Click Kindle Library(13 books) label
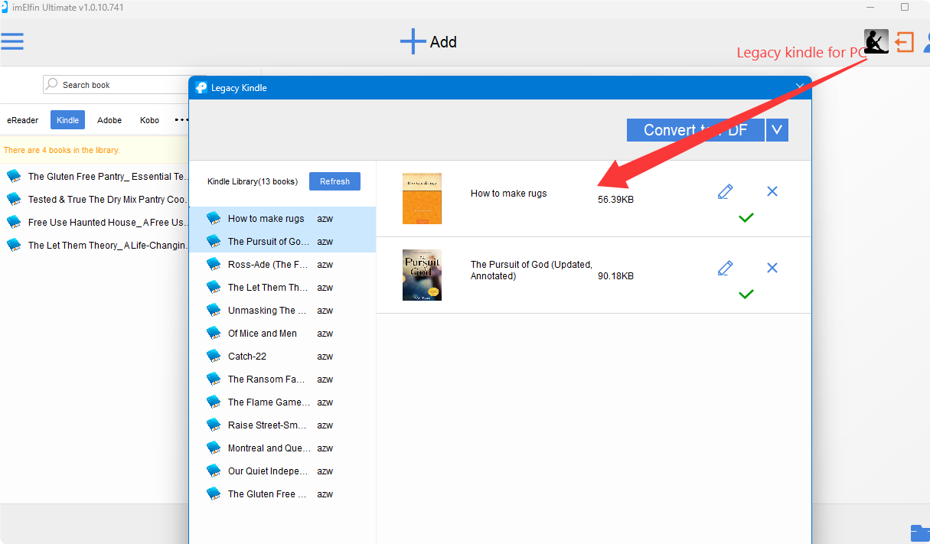Image resolution: width=930 pixels, height=544 pixels. (253, 182)
